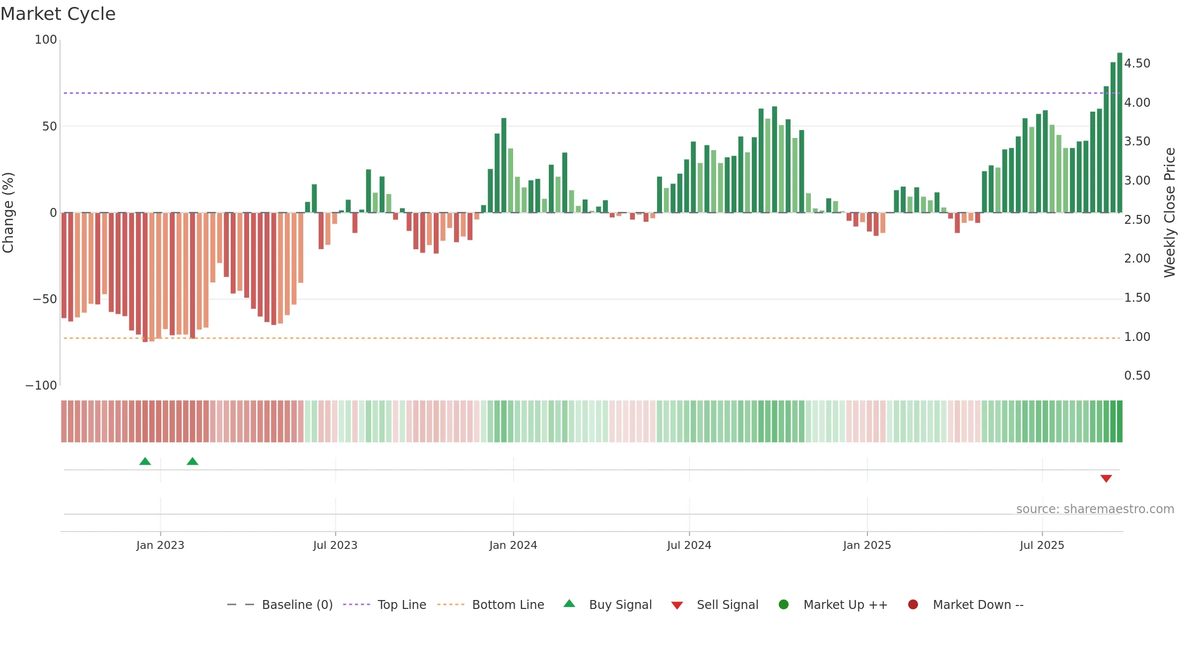Viewport: 1191px width, 670px height.
Task: Click the Weekly Close Price axis title
Action: click(x=1170, y=212)
